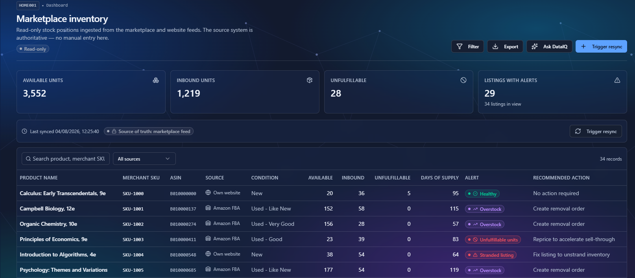Click SKU-1004 merchant SKU cell

(x=133, y=255)
